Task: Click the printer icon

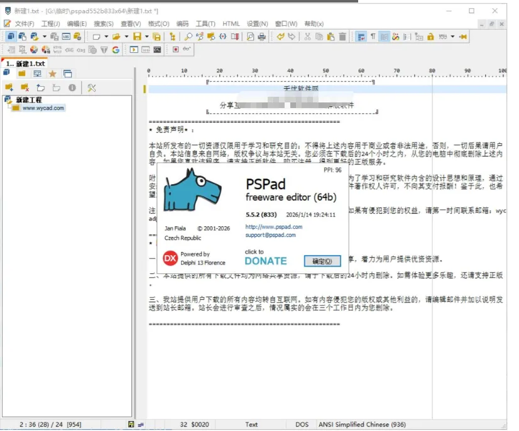Action: [x=262, y=36]
